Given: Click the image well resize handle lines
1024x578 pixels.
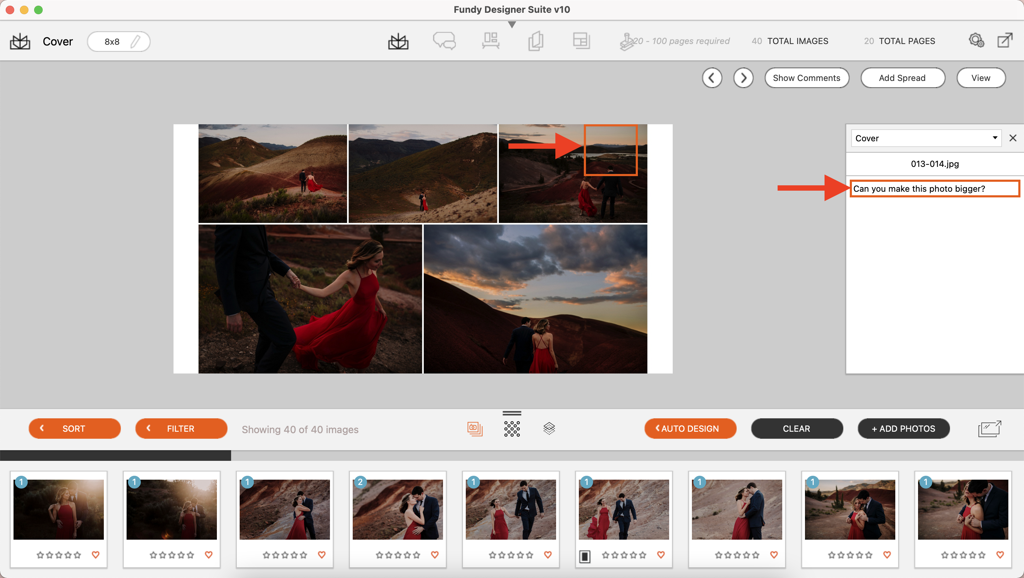Looking at the screenshot, I should tap(512, 413).
